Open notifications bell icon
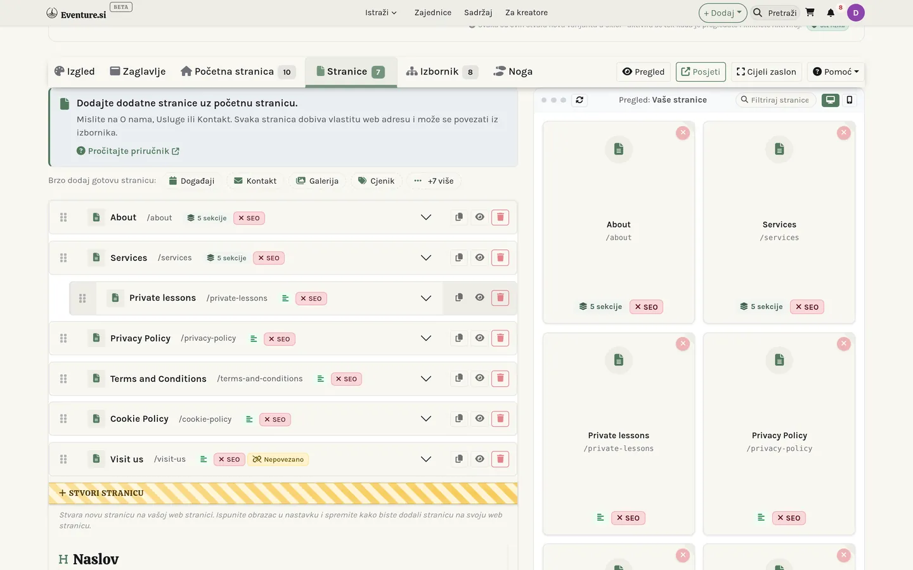The height and width of the screenshot is (570, 913). [x=831, y=13]
